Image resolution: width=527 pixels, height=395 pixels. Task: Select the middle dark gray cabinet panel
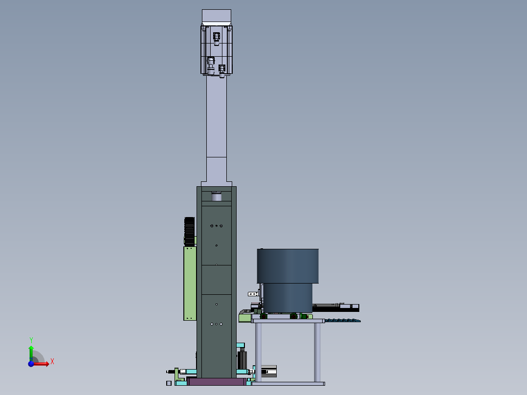pyautogui.click(x=217, y=280)
